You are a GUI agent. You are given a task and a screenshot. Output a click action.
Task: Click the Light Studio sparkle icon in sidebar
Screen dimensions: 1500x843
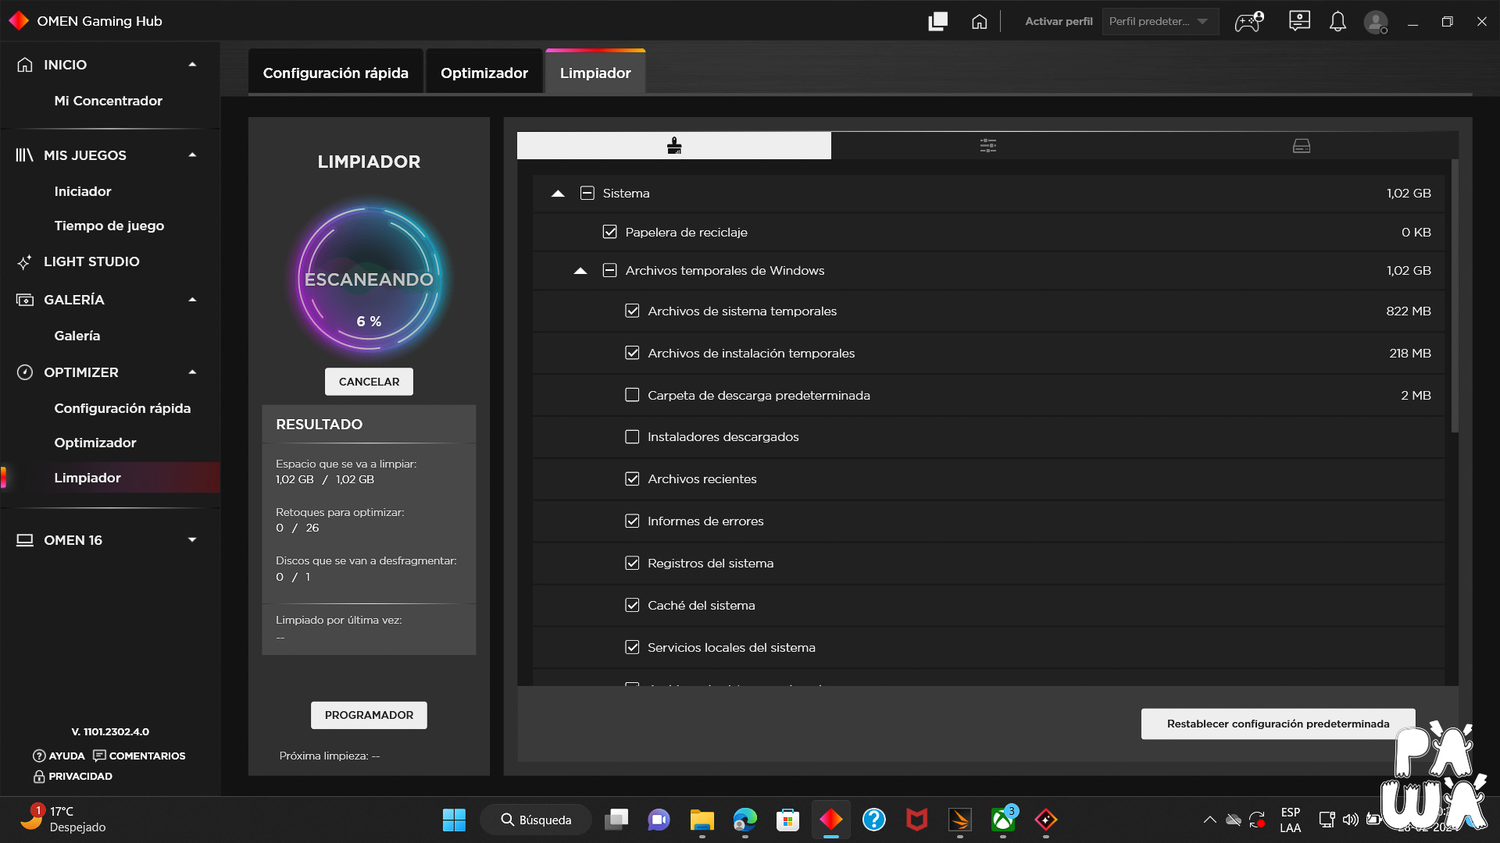25,262
